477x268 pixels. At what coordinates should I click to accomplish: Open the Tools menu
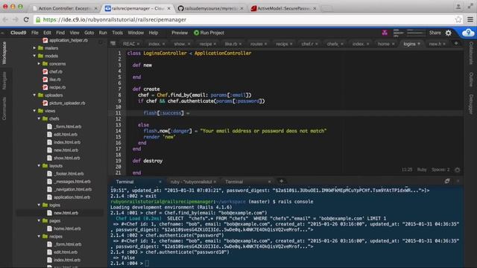click(x=118, y=33)
